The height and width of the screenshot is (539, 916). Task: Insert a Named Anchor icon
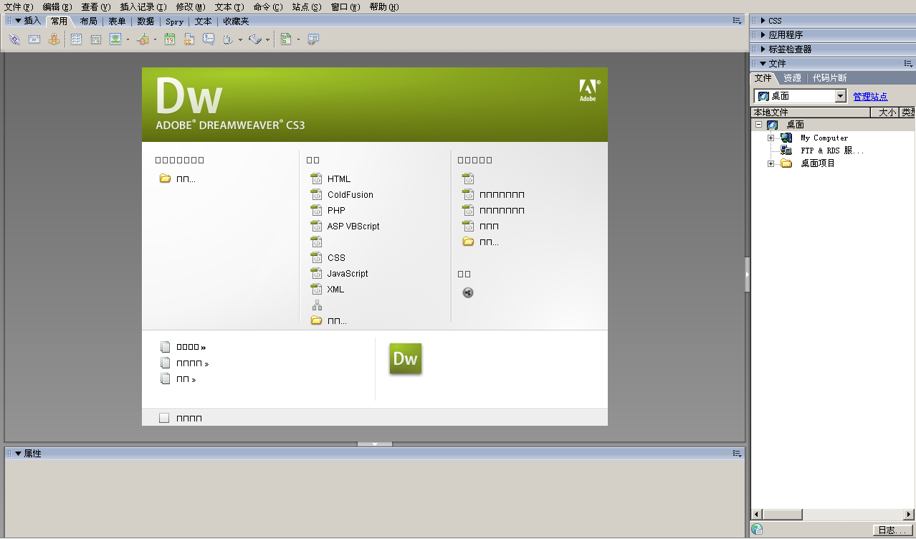[54, 39]
